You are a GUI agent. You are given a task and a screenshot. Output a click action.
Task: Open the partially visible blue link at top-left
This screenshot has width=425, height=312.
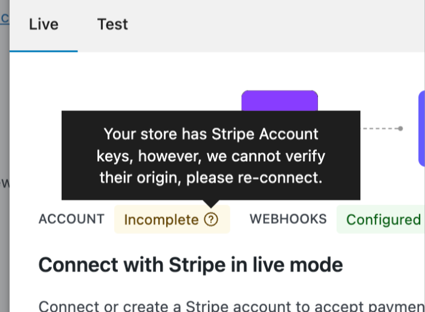4,19
